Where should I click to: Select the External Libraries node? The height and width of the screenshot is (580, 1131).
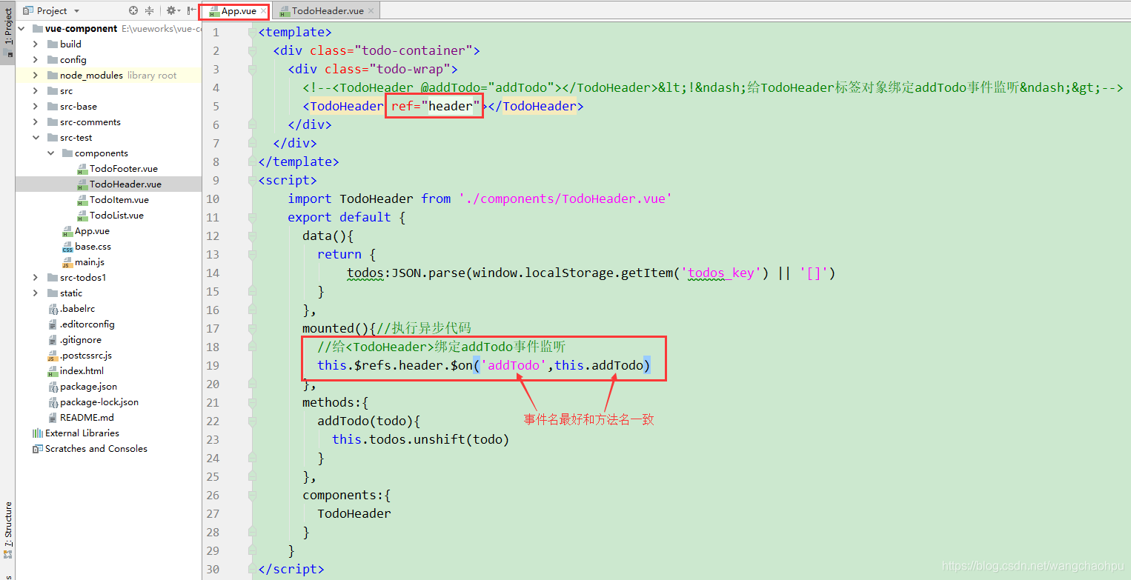coord(82,433)
